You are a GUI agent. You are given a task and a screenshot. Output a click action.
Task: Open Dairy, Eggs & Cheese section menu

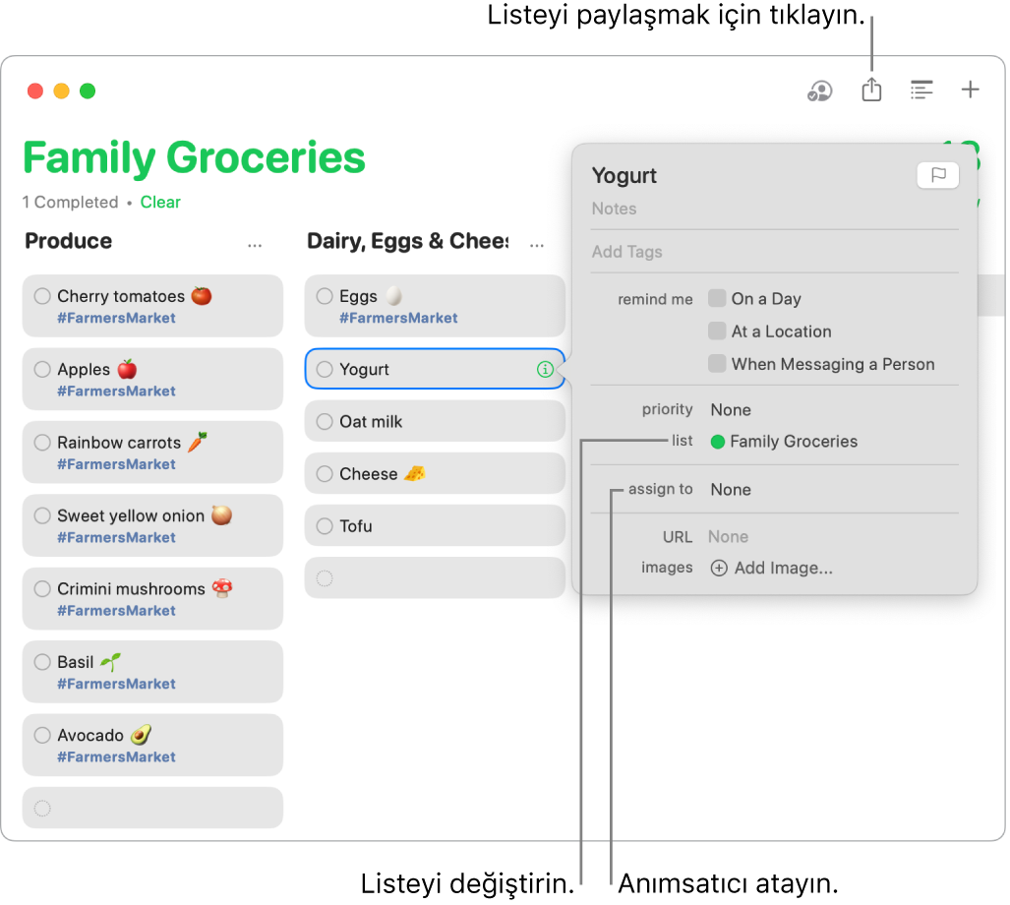coord(537,245)
